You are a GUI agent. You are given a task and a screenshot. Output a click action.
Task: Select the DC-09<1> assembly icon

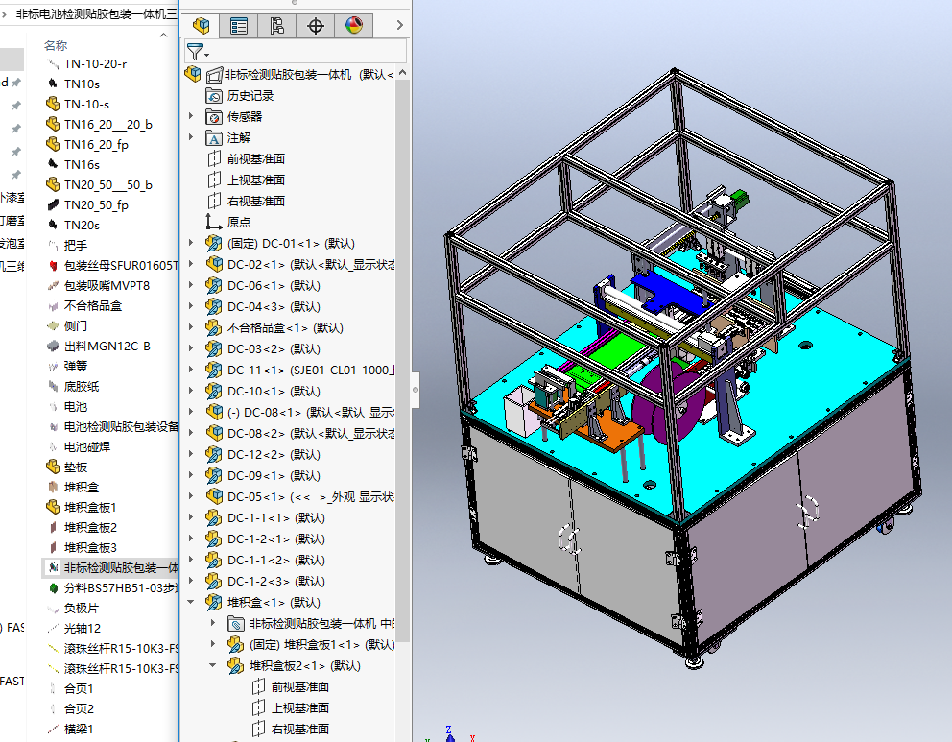click(x=214, y=475)
